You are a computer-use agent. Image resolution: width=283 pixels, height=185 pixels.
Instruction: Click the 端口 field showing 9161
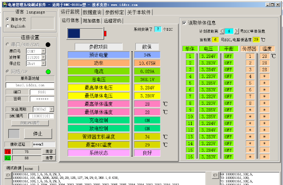click(x=42, y=92)
